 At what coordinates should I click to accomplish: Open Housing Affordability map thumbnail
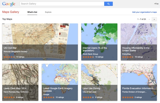click(x=139, y=42)
